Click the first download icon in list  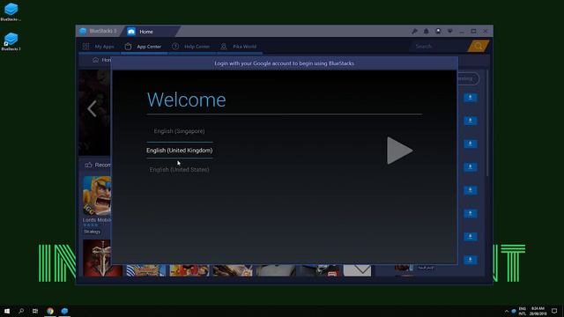[470, 98]
